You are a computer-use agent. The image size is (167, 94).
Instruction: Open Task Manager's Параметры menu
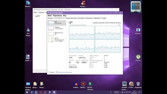pos(57,16)
